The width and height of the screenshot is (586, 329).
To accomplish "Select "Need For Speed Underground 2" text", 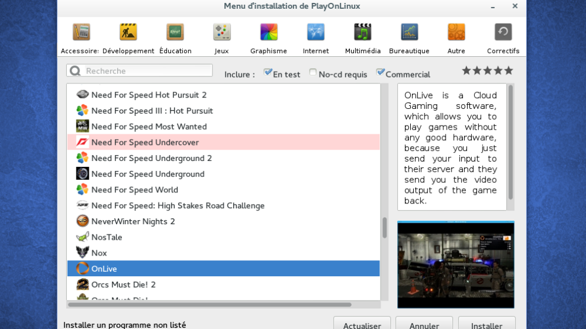I will pyautogui.click(x=152, y=159).
